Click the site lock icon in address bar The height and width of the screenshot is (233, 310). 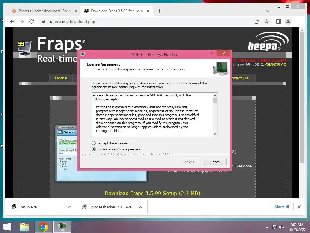pos(44,22)
